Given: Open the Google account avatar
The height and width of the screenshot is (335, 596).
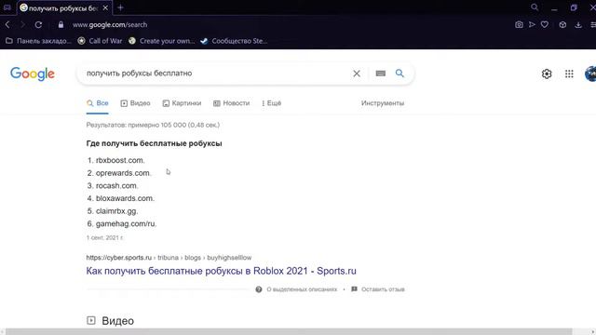Looking at the screenshot, I should (x=590, y=74).
